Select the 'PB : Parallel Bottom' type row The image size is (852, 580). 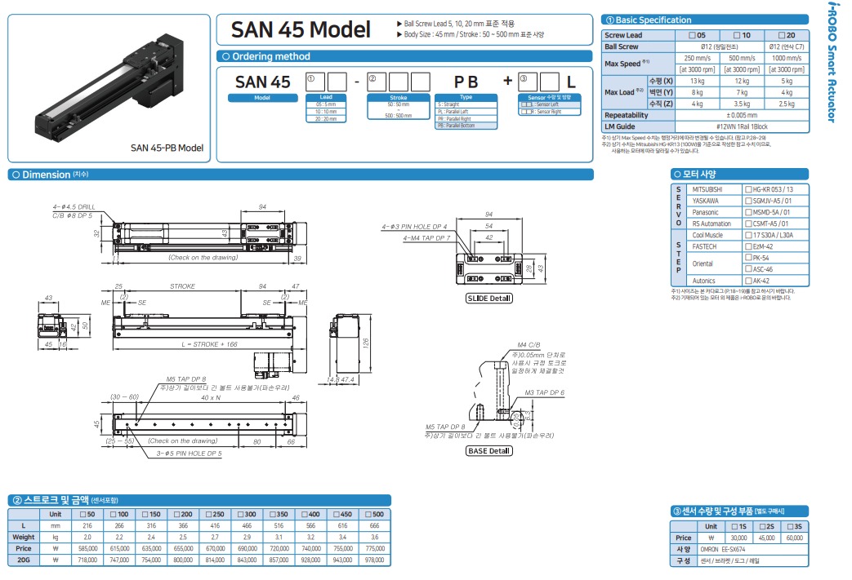tap(466, 126)
